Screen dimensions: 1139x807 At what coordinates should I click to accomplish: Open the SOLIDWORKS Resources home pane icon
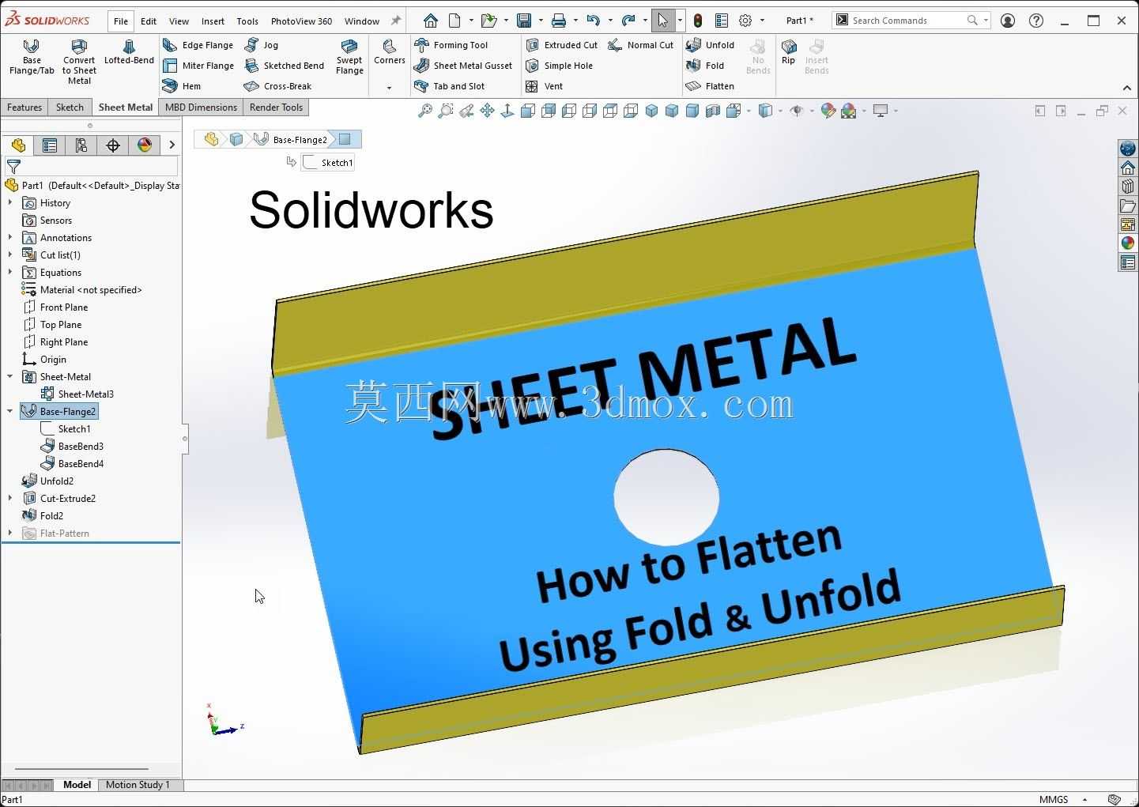[x=1128, y=168]
